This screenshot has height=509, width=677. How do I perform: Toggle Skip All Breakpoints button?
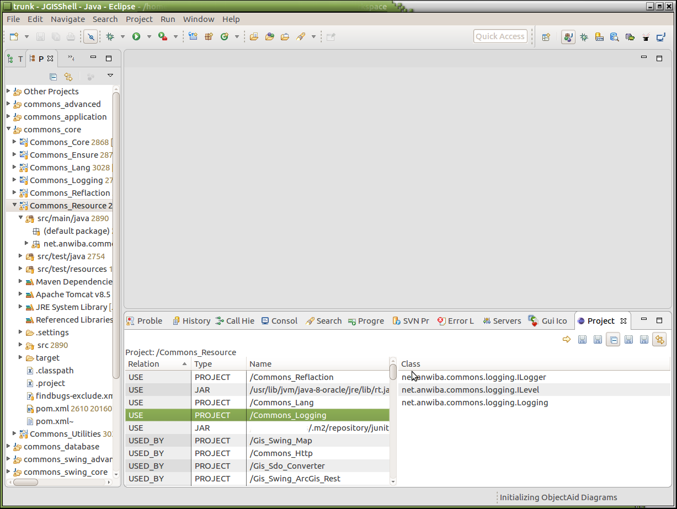[90, 36]
